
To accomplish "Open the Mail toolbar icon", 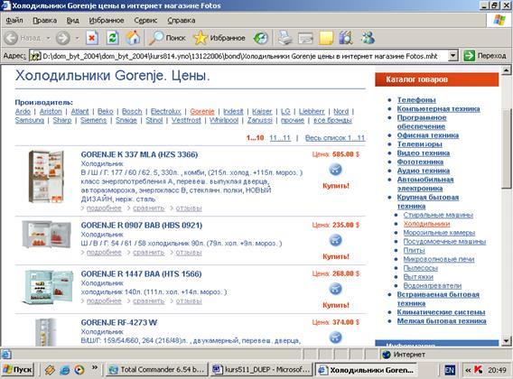I will click(x=305, y=38).
